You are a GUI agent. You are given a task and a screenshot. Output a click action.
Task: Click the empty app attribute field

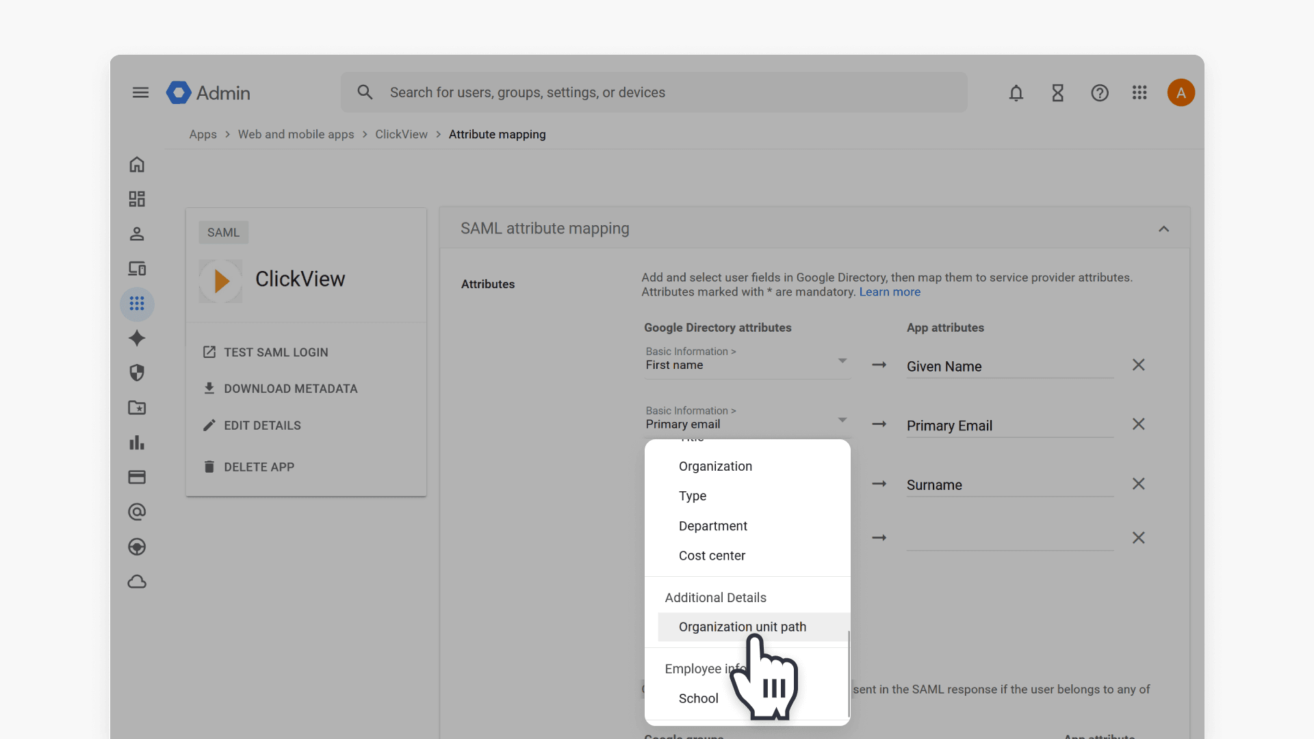point(1009,539)
